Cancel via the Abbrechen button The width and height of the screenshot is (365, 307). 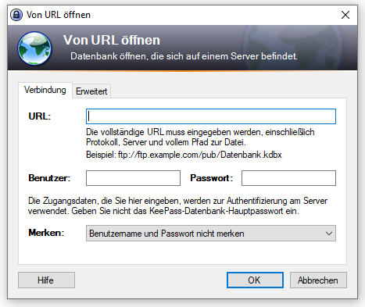(318, 280)
